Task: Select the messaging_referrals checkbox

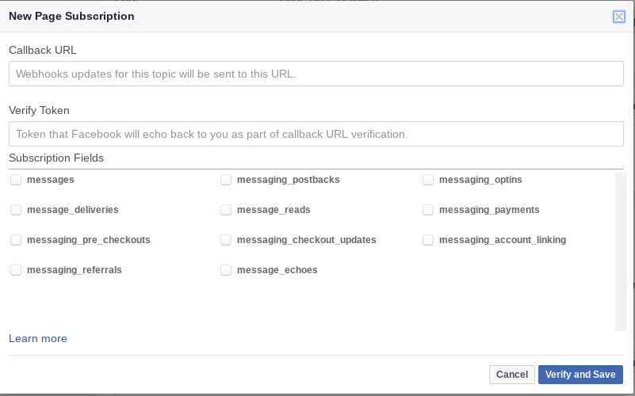Action: (x=16, y=270)
